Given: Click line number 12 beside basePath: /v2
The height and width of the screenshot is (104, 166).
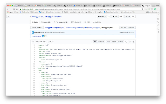Looking at the screenshot, I should pyautogui.click(x=34, y=68).
